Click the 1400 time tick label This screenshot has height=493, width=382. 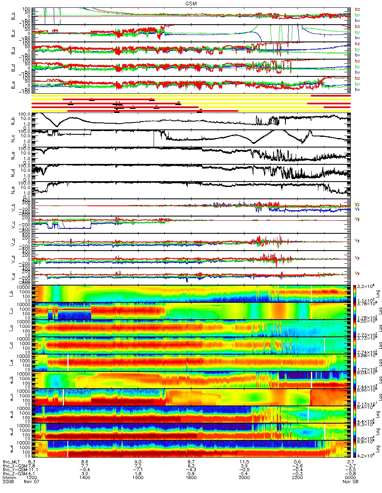point(85,478)
